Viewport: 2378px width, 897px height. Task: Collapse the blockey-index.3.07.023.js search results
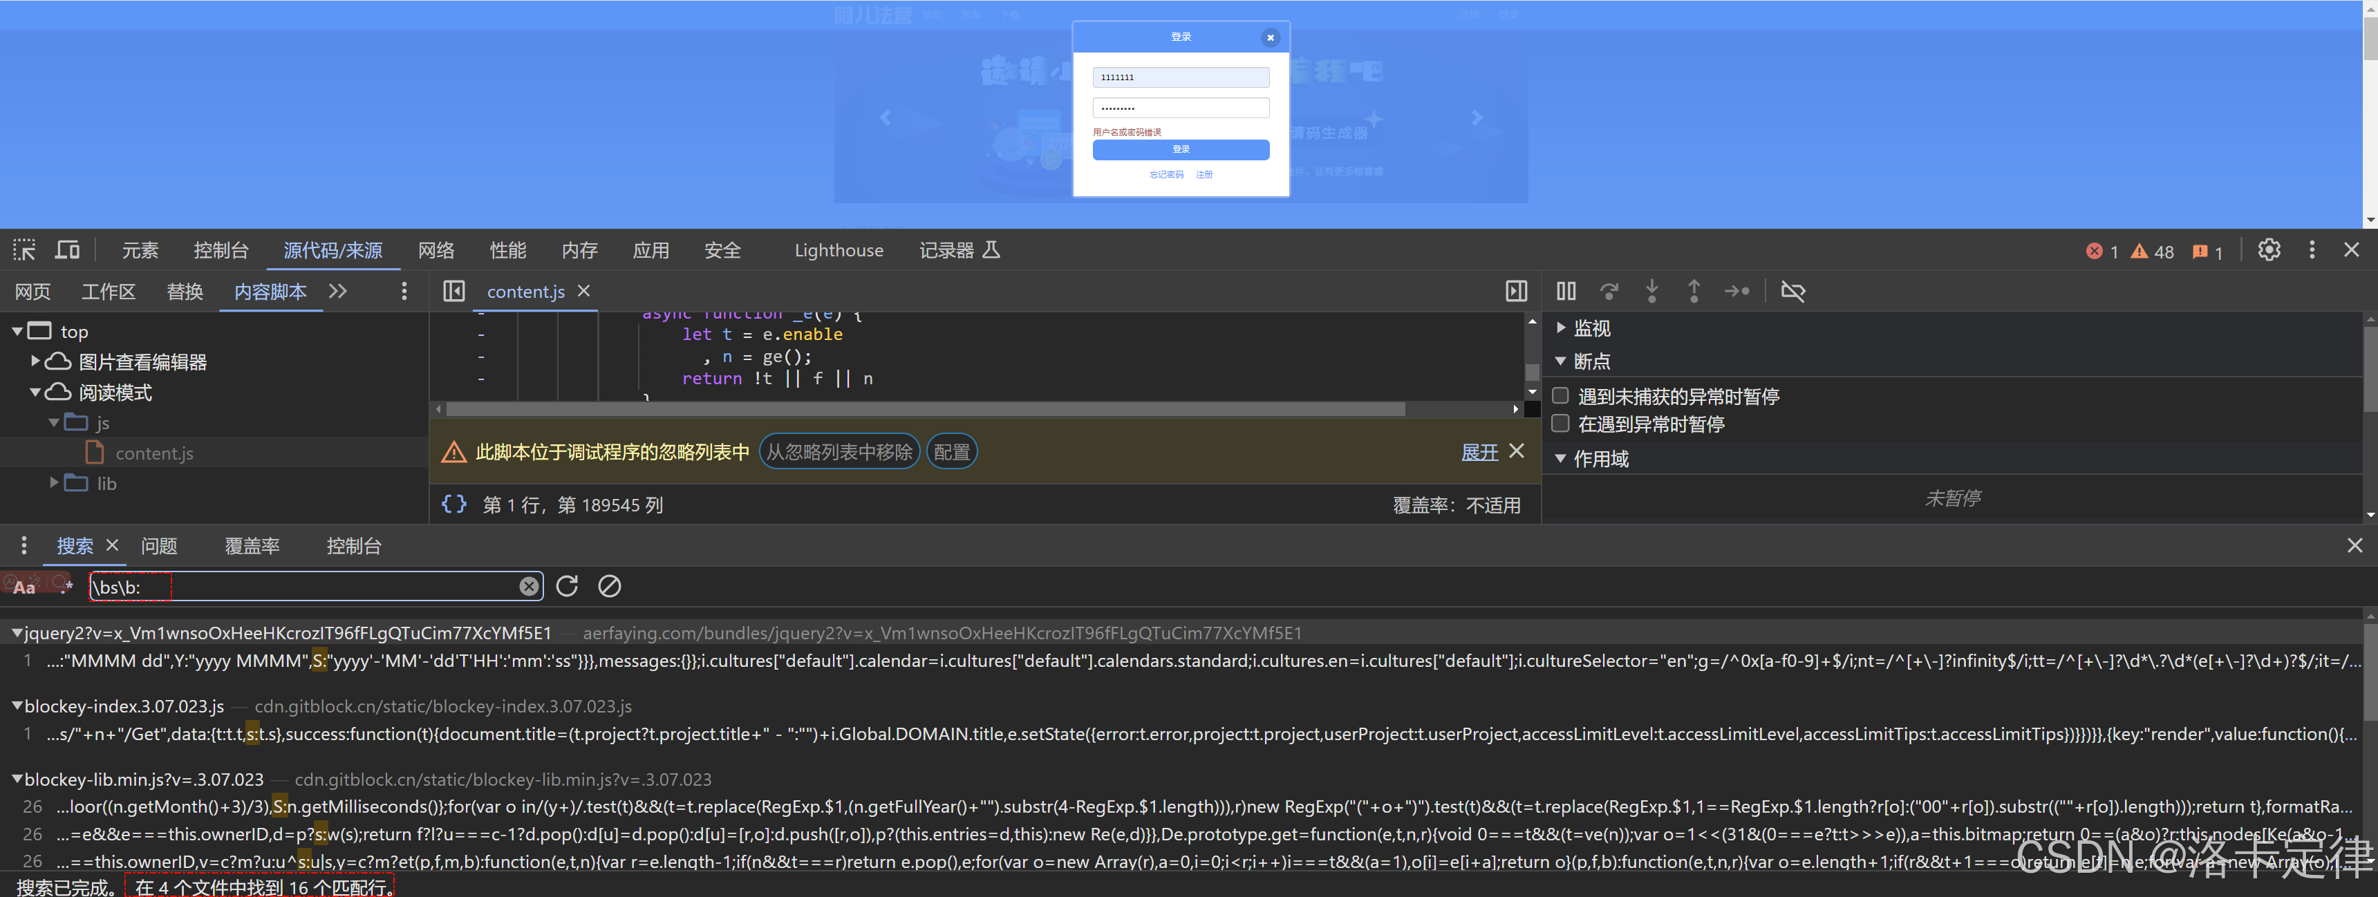[x=17, y=706]
